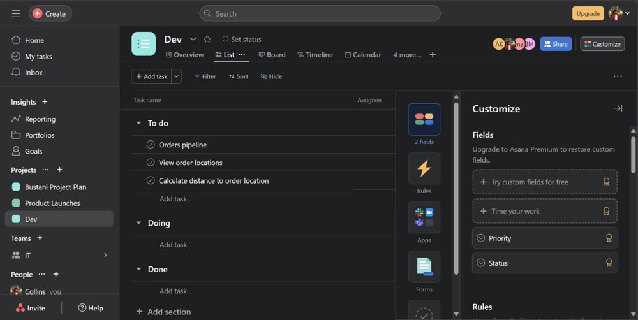Open the Filter options

205,76
